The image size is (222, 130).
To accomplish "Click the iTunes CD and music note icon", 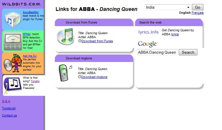I will 66,36.
